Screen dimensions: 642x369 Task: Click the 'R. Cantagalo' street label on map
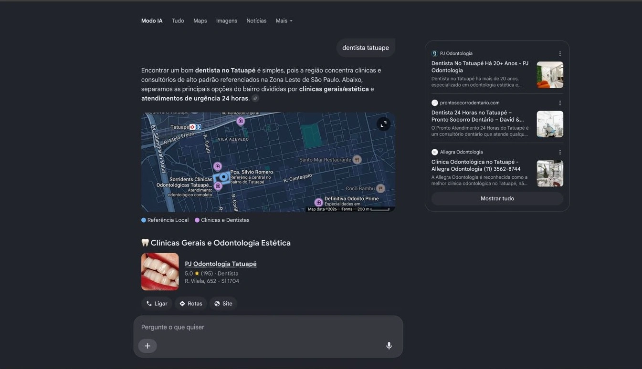pos(298,178)
